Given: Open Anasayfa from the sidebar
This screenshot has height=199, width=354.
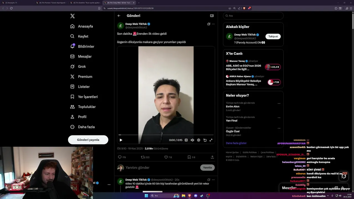Looking at the screenshot, I should click(82, 26).
